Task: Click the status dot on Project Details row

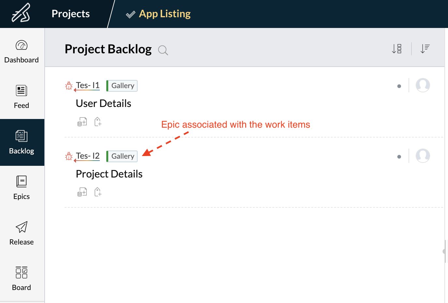Action: point(399,157)
